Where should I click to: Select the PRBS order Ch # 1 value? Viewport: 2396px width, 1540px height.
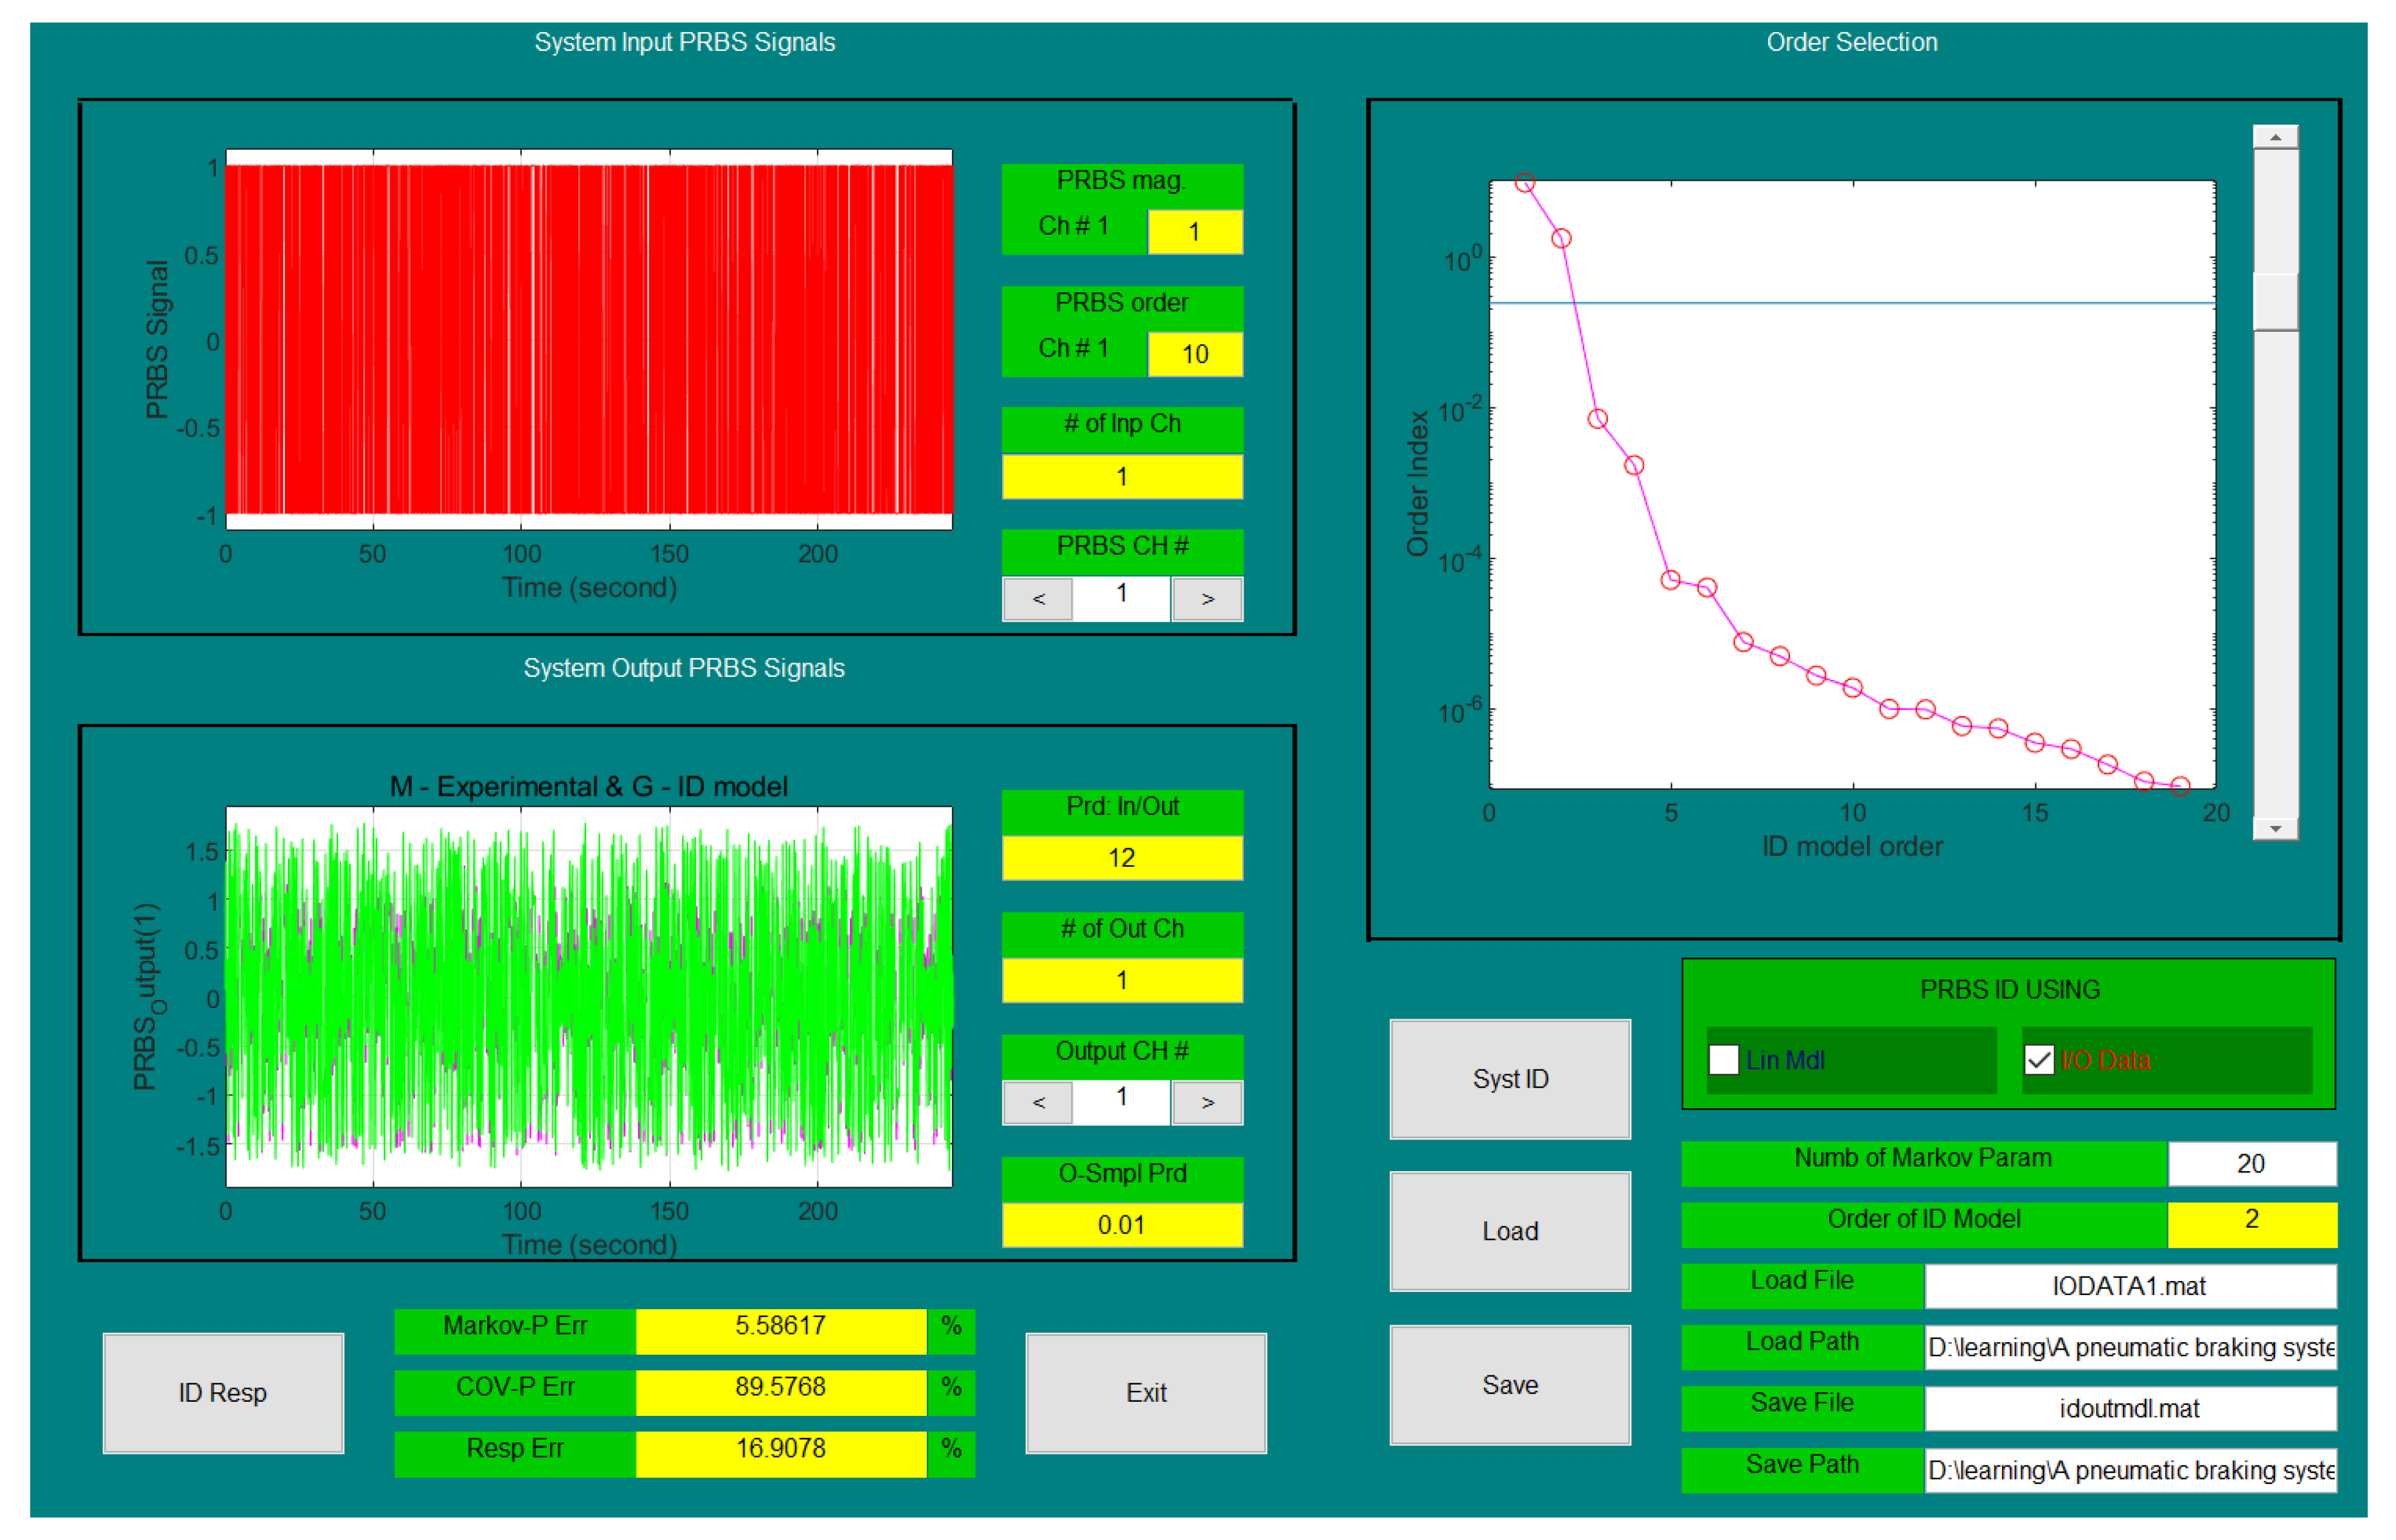(1195, 354)
